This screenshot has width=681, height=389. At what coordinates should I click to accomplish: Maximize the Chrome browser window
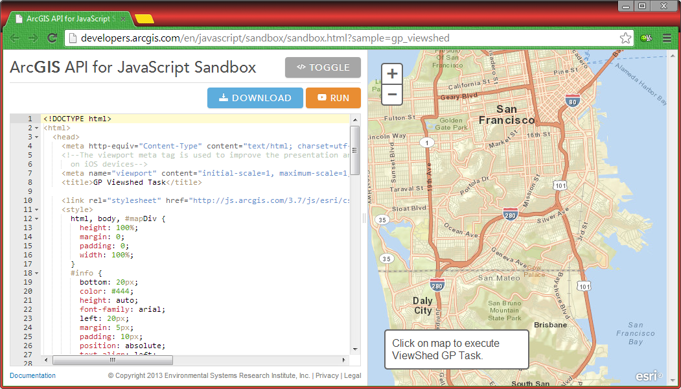coord(642,6)
